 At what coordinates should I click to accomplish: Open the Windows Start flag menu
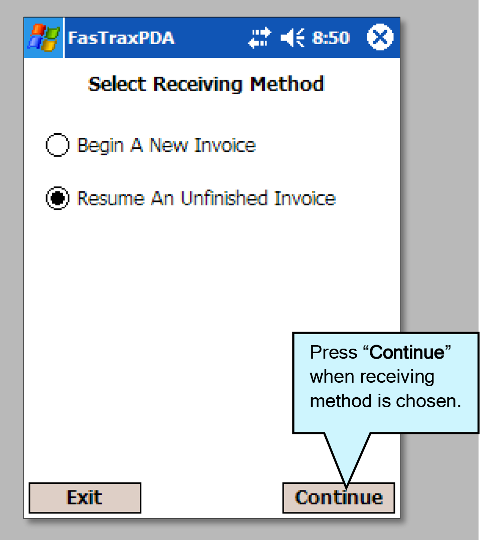(44, 38)
